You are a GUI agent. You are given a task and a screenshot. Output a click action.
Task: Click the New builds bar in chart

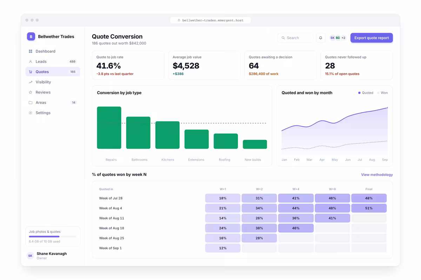pyautogui.click(x=255, y=145)
